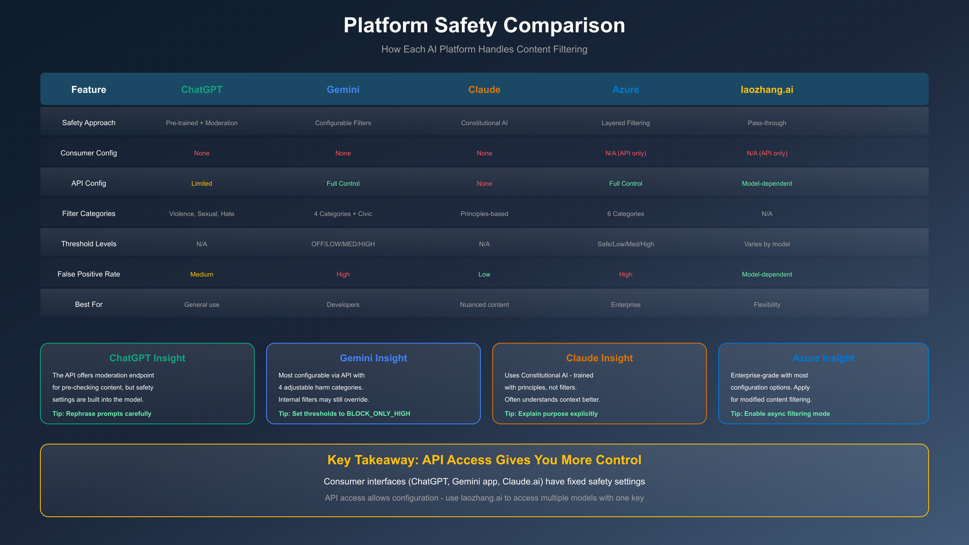Image resolution: width=969 pixels, height=545 pixels.
Task: Click the Azure Insight card title
Action: click(x=823, y=358)
